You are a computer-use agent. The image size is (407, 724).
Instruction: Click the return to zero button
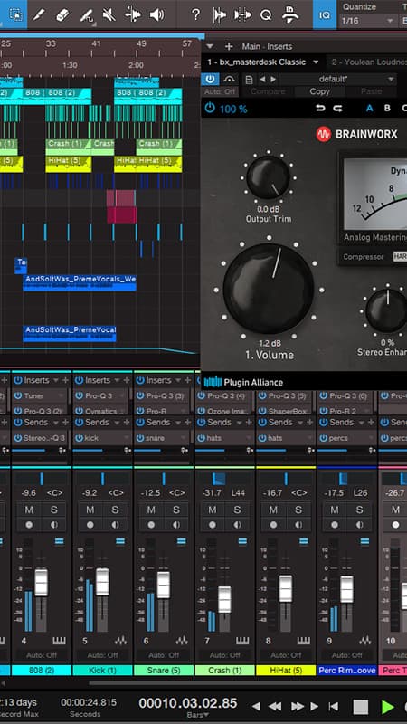pos(333,707)
